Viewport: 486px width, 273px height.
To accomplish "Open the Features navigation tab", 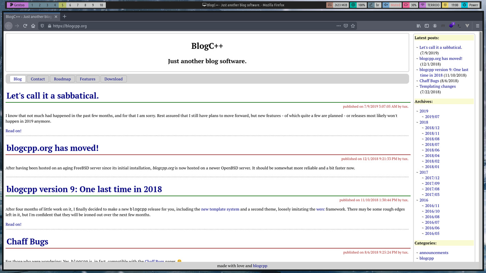I will pyautogui.click(x=88, y=79).
